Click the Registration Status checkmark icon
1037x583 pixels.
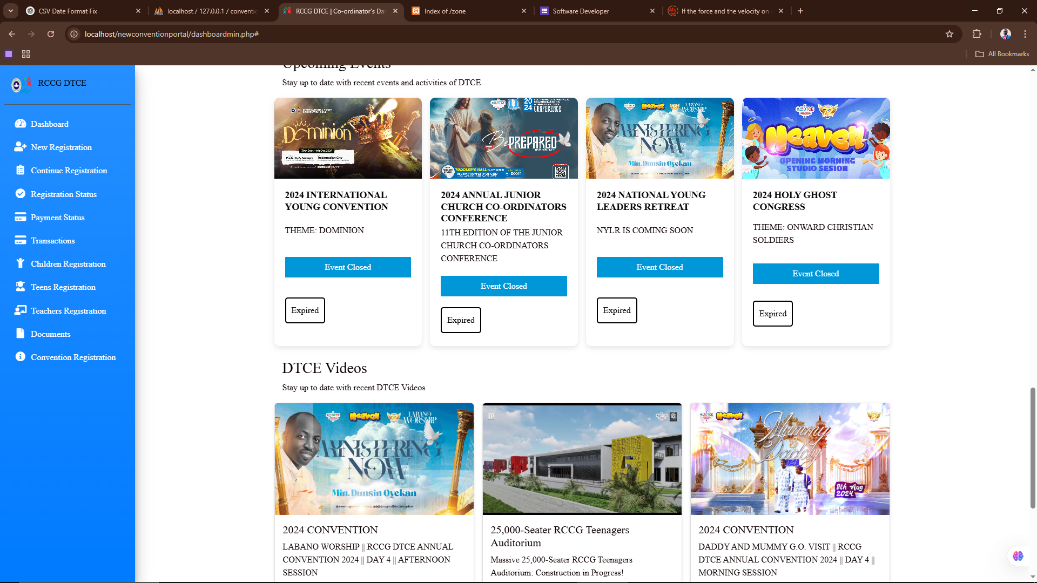[x=21, y=194]
